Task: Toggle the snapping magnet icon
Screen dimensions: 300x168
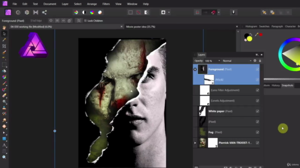Action: coord(213,13)
